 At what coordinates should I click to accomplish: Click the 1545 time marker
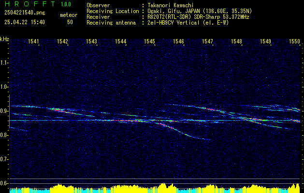click(x=149, y=41)
